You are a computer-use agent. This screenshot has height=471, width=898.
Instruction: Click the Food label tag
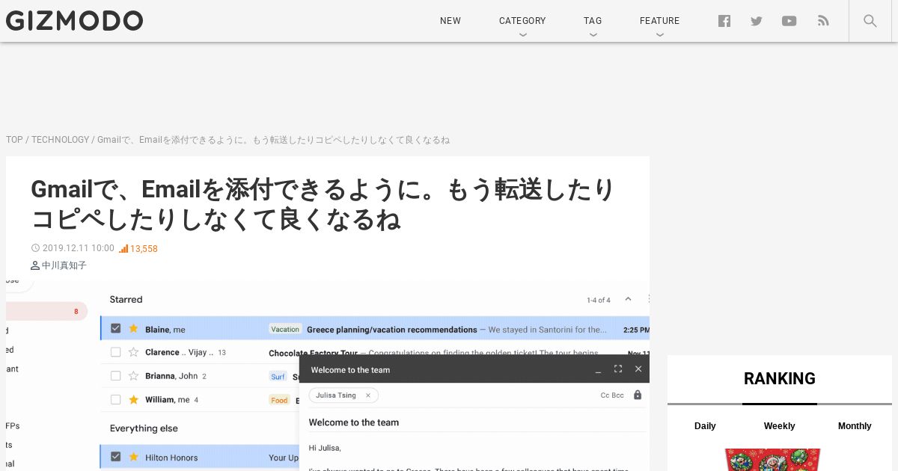tap(279, 400)
